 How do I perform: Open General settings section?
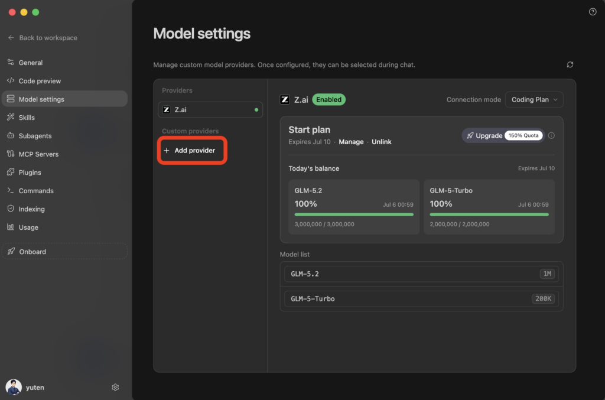[x=64, y=63]
